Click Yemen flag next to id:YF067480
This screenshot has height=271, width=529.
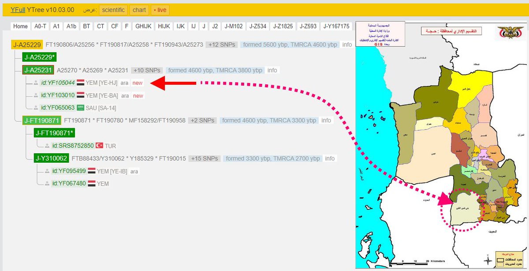[92, 183]
